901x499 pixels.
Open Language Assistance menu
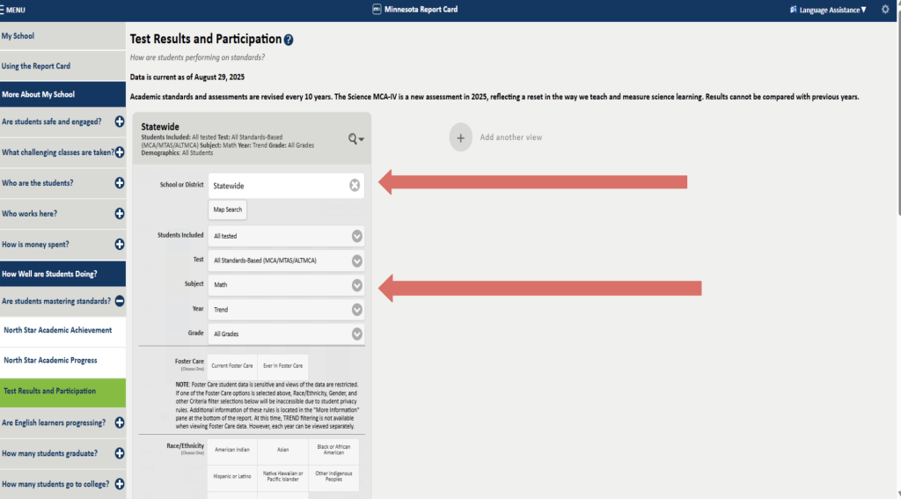click(828, 10)
